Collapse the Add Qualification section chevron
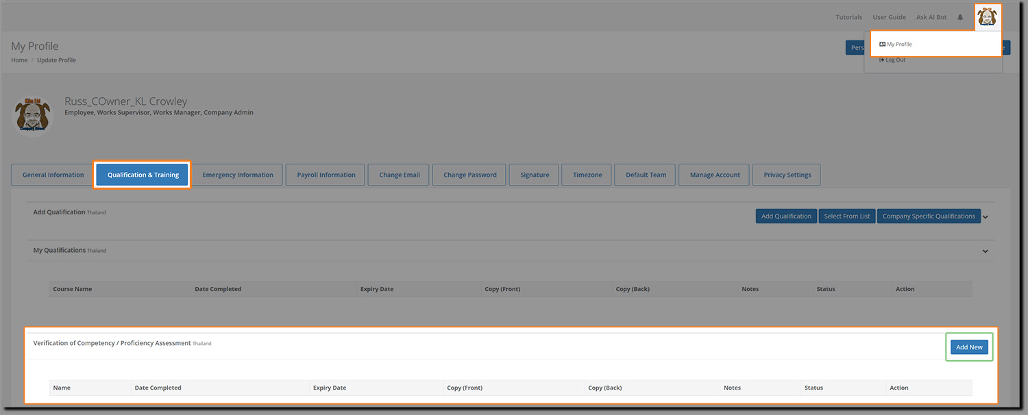 point(986,217)
